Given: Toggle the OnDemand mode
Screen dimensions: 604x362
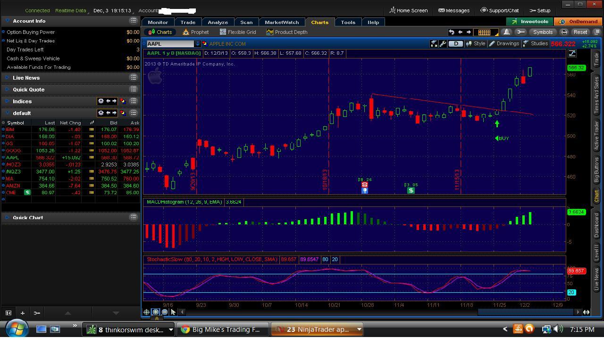Looking at the screenshot, I should 579,22.
